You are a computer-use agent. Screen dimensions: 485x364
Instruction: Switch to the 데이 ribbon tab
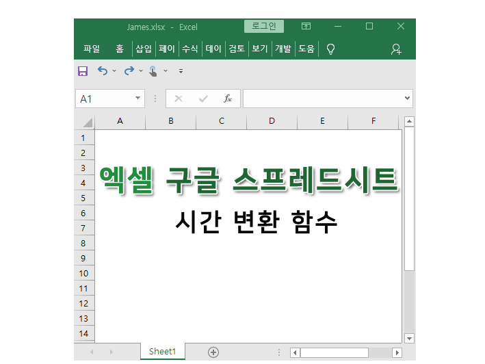[x=213, y=49]
